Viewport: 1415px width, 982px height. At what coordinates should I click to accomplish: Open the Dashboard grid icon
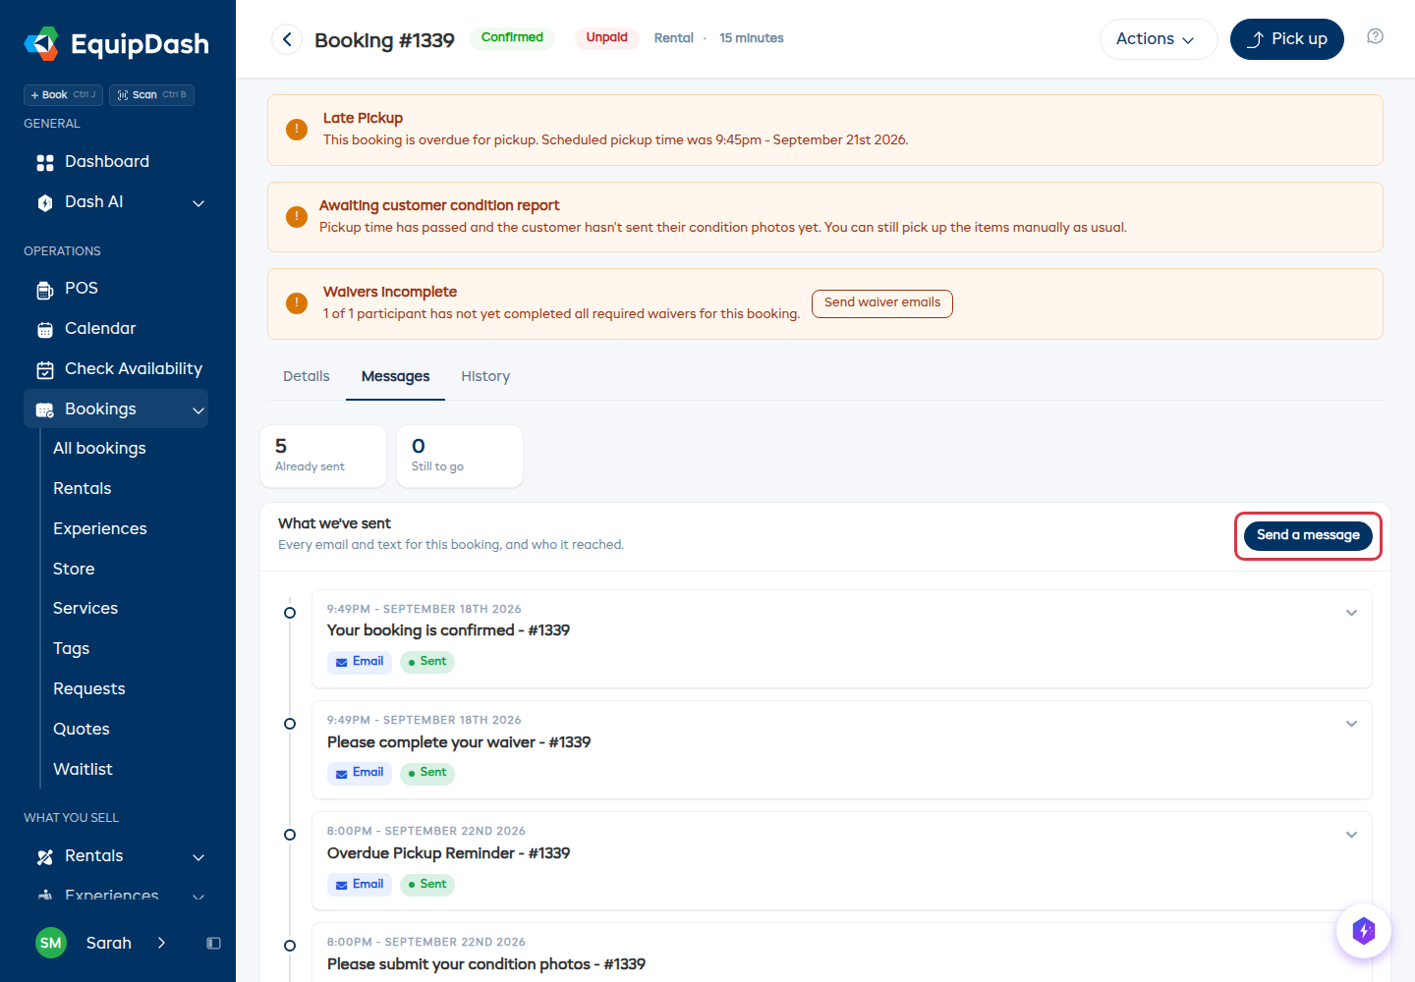pos(45,162)
